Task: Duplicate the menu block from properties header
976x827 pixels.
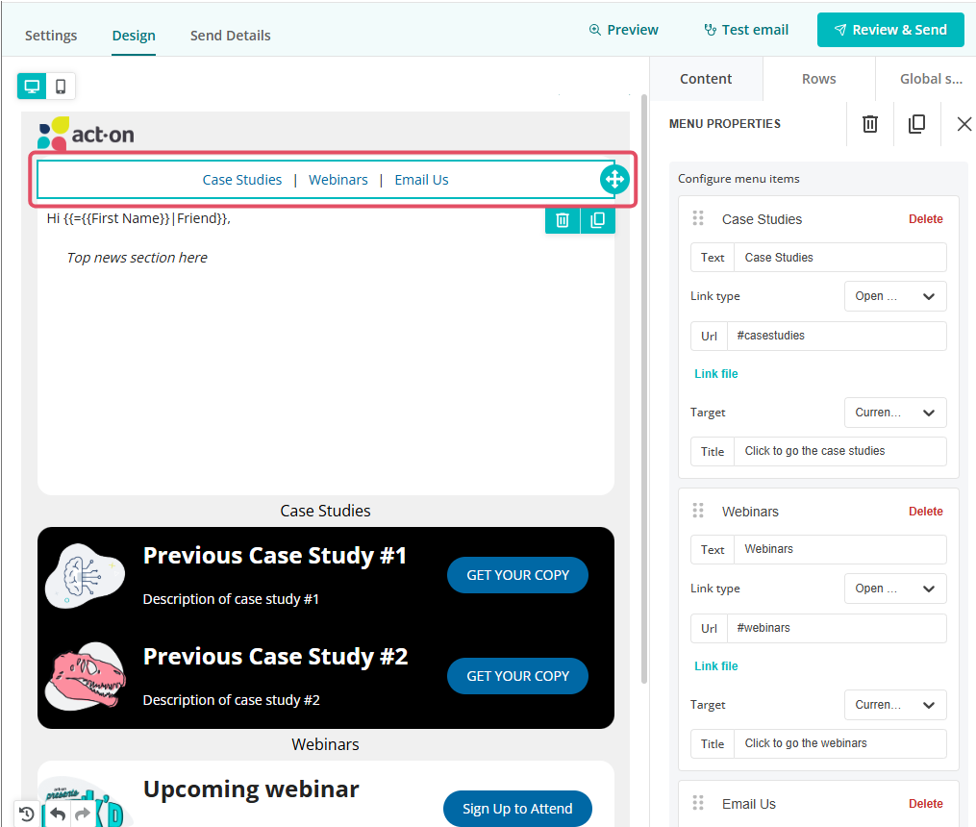Action: (x=916, y=124)
